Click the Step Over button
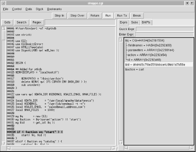The height and width of the screenshot is (152, 196). point(77,15)
